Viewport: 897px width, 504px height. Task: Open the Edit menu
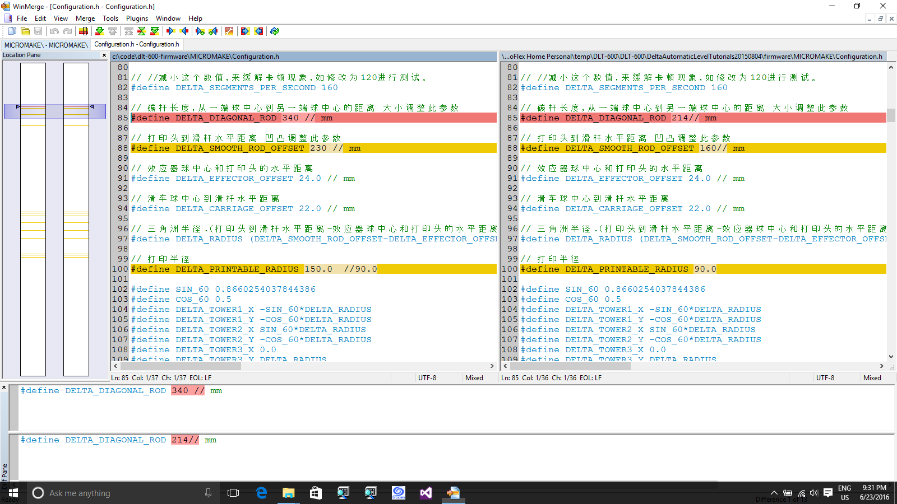tap(40, 18)
